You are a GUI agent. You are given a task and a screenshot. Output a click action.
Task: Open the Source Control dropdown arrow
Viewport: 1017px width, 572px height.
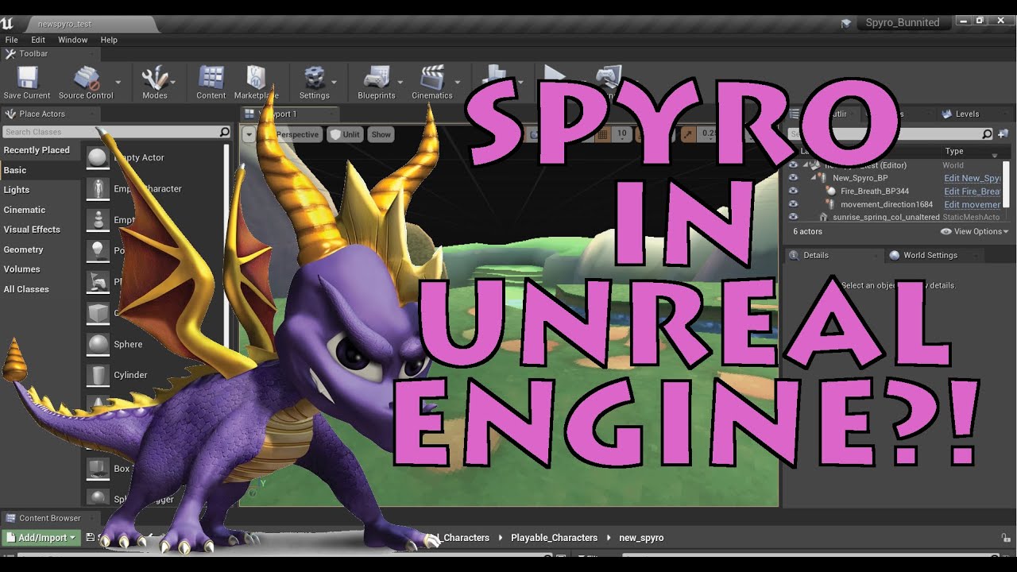(x=118, y=82)
